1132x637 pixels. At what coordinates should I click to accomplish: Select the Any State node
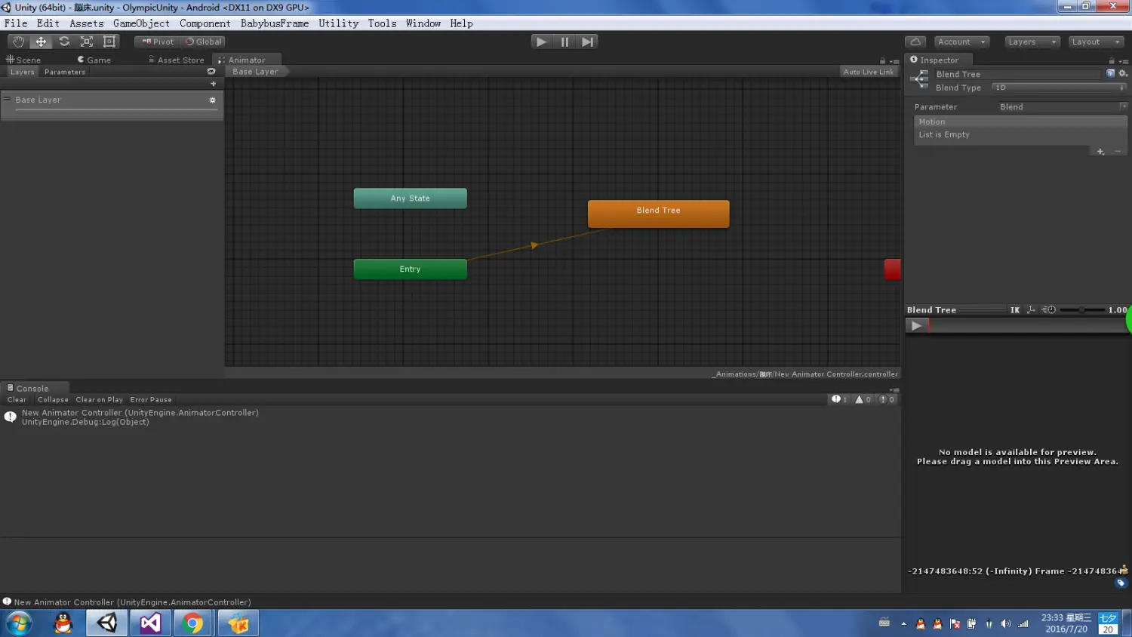[410, 198]
